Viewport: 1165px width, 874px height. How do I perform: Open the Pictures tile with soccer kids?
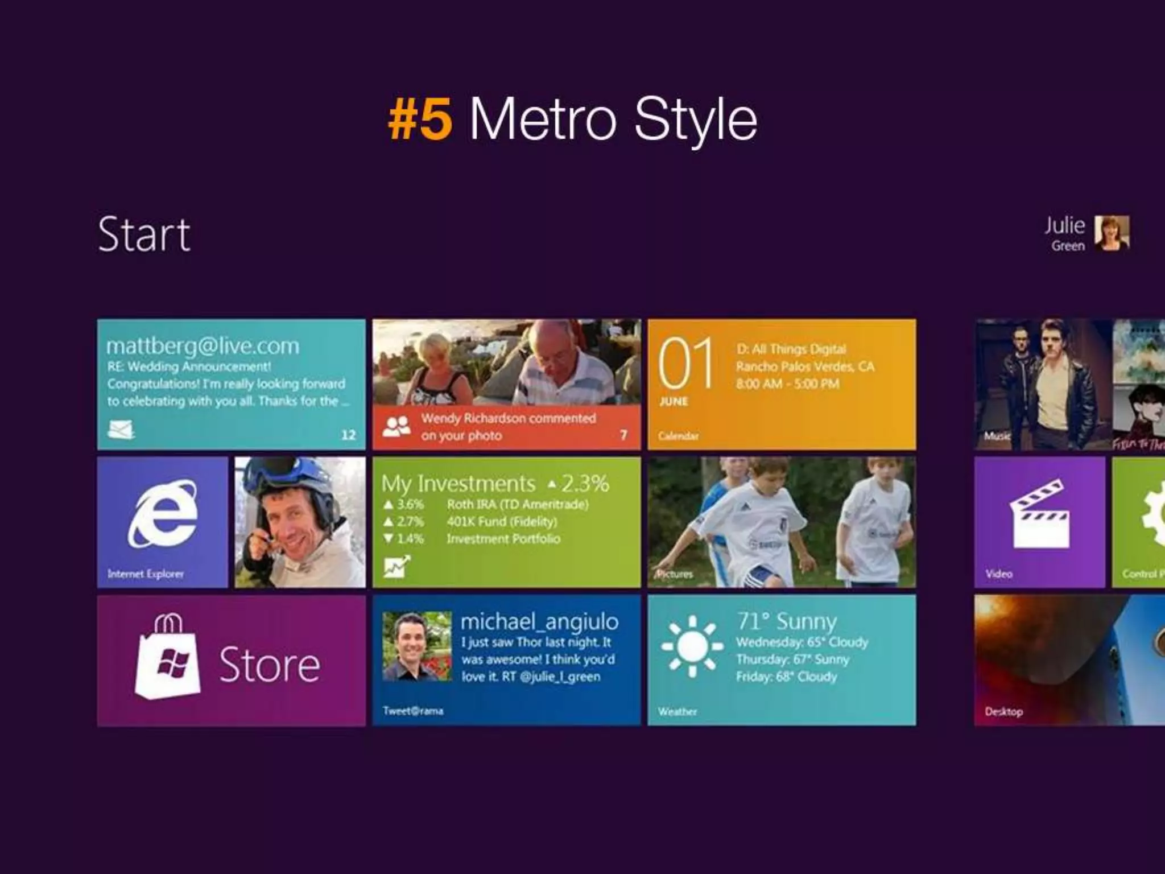[782, 522]
